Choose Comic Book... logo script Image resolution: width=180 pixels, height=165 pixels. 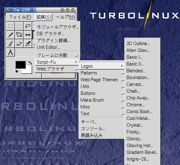[x=142, y=112]
